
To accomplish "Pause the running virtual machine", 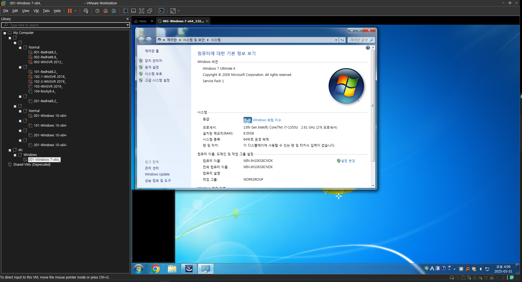I will click(x=70, y=11).
